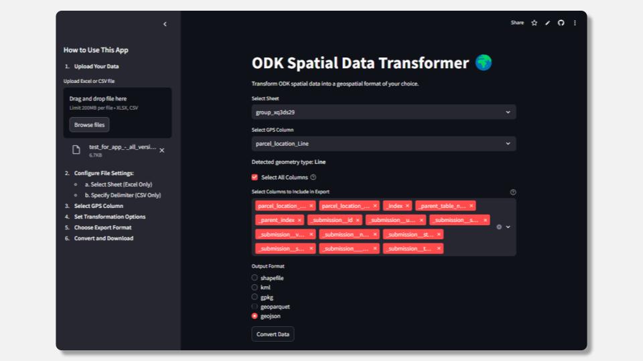The width and height of the screenshot is (643, 361).
Task: Click step 2 Configure File Settings
Action: click(104, 173)
